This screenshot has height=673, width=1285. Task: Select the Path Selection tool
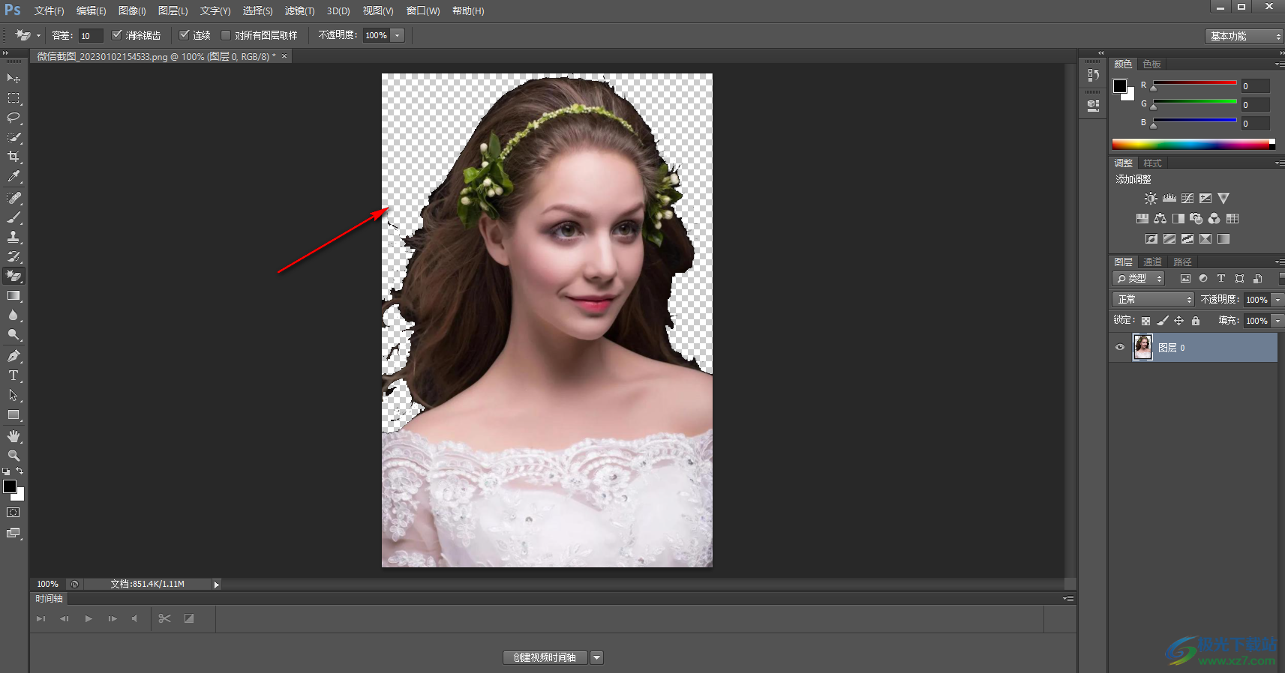[14, 395]
